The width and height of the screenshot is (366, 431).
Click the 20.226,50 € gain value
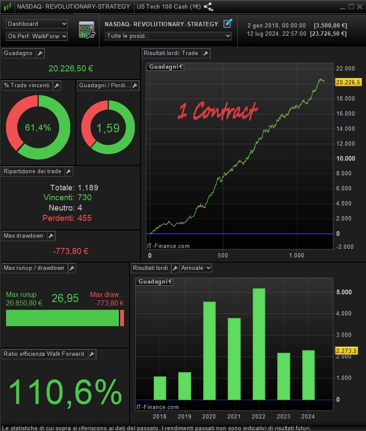click(x=71, y=68)
